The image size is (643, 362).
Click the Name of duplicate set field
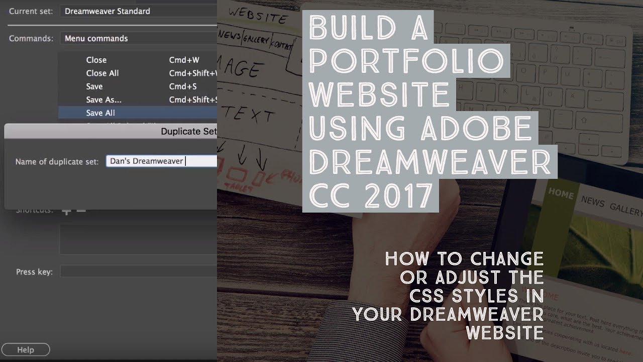(161, 161)
